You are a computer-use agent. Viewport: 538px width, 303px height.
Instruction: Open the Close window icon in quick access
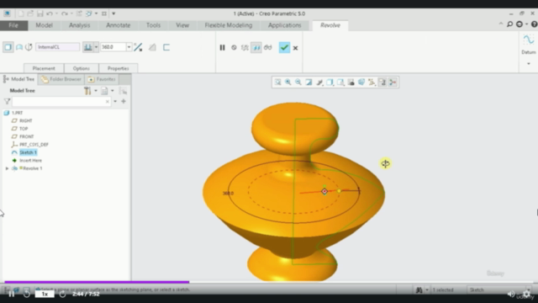104,13
